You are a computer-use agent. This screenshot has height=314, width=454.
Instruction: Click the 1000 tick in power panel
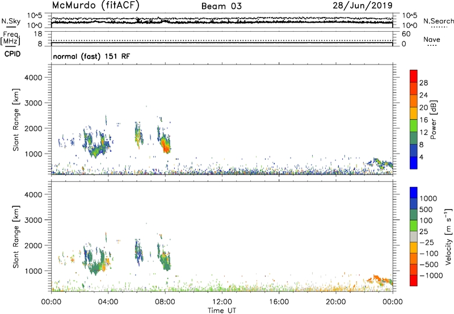(x=33, y=154)
